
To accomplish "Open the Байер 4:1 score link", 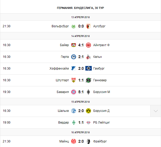I will click(81, 45).
